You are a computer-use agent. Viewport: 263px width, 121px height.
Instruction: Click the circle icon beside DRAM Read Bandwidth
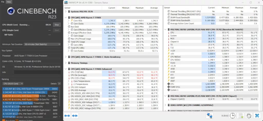coord(168,17)
